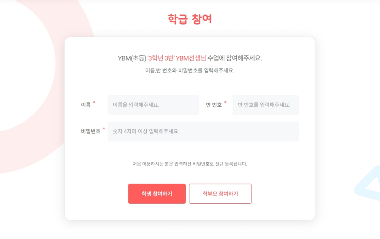Click the 학부모 참여하기 button
380x239 pixels.
pyautogui.click(x=220, y=194)
